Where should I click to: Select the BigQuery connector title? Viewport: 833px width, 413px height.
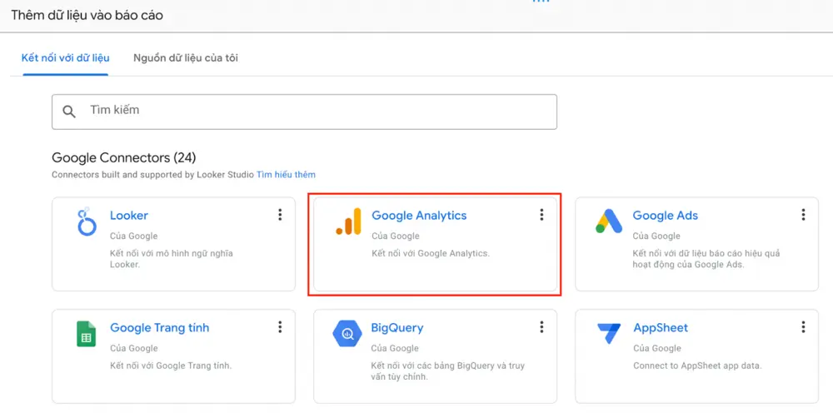tap(397, 328)
